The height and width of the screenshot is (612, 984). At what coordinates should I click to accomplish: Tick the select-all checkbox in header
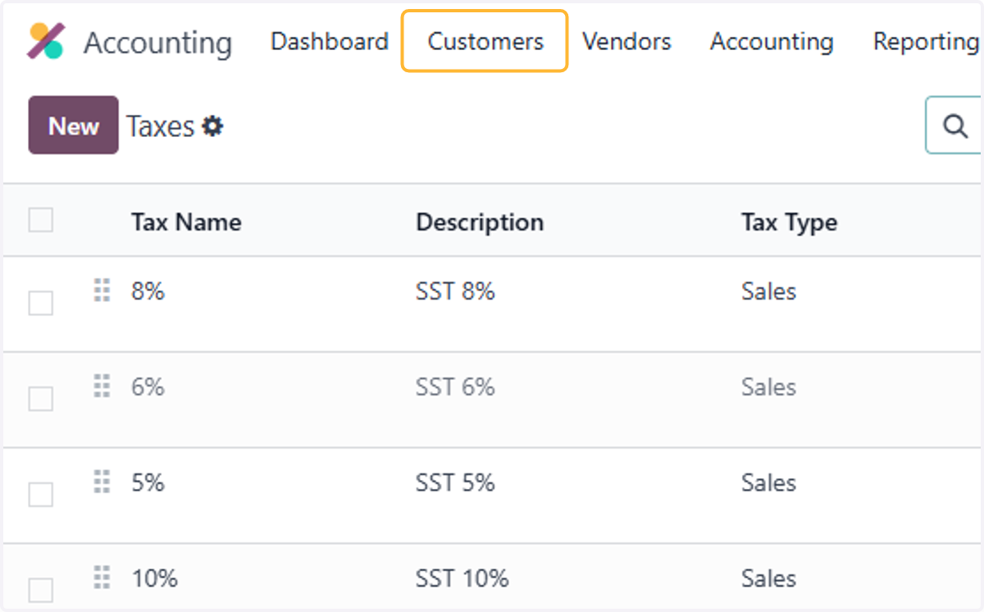pos(41,220)
